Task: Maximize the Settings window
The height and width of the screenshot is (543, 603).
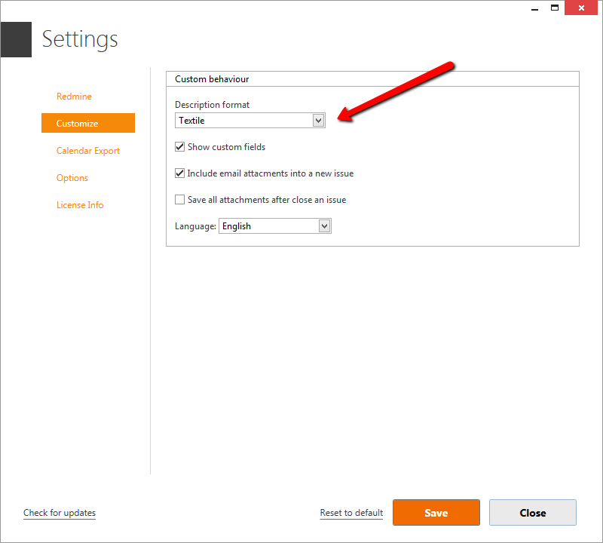Action: click(555, 8)
